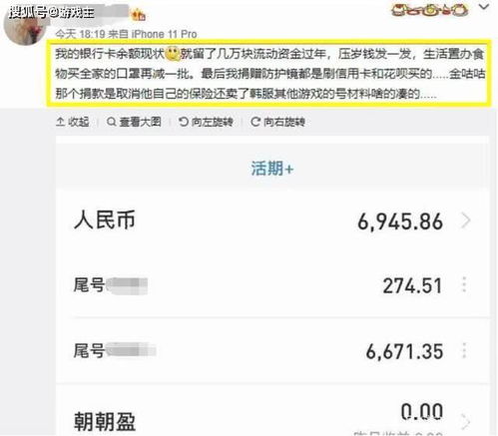The image size is (498, 436).
Task: Open three-dot menu beside 6,671.35
Action: point(464,350)
